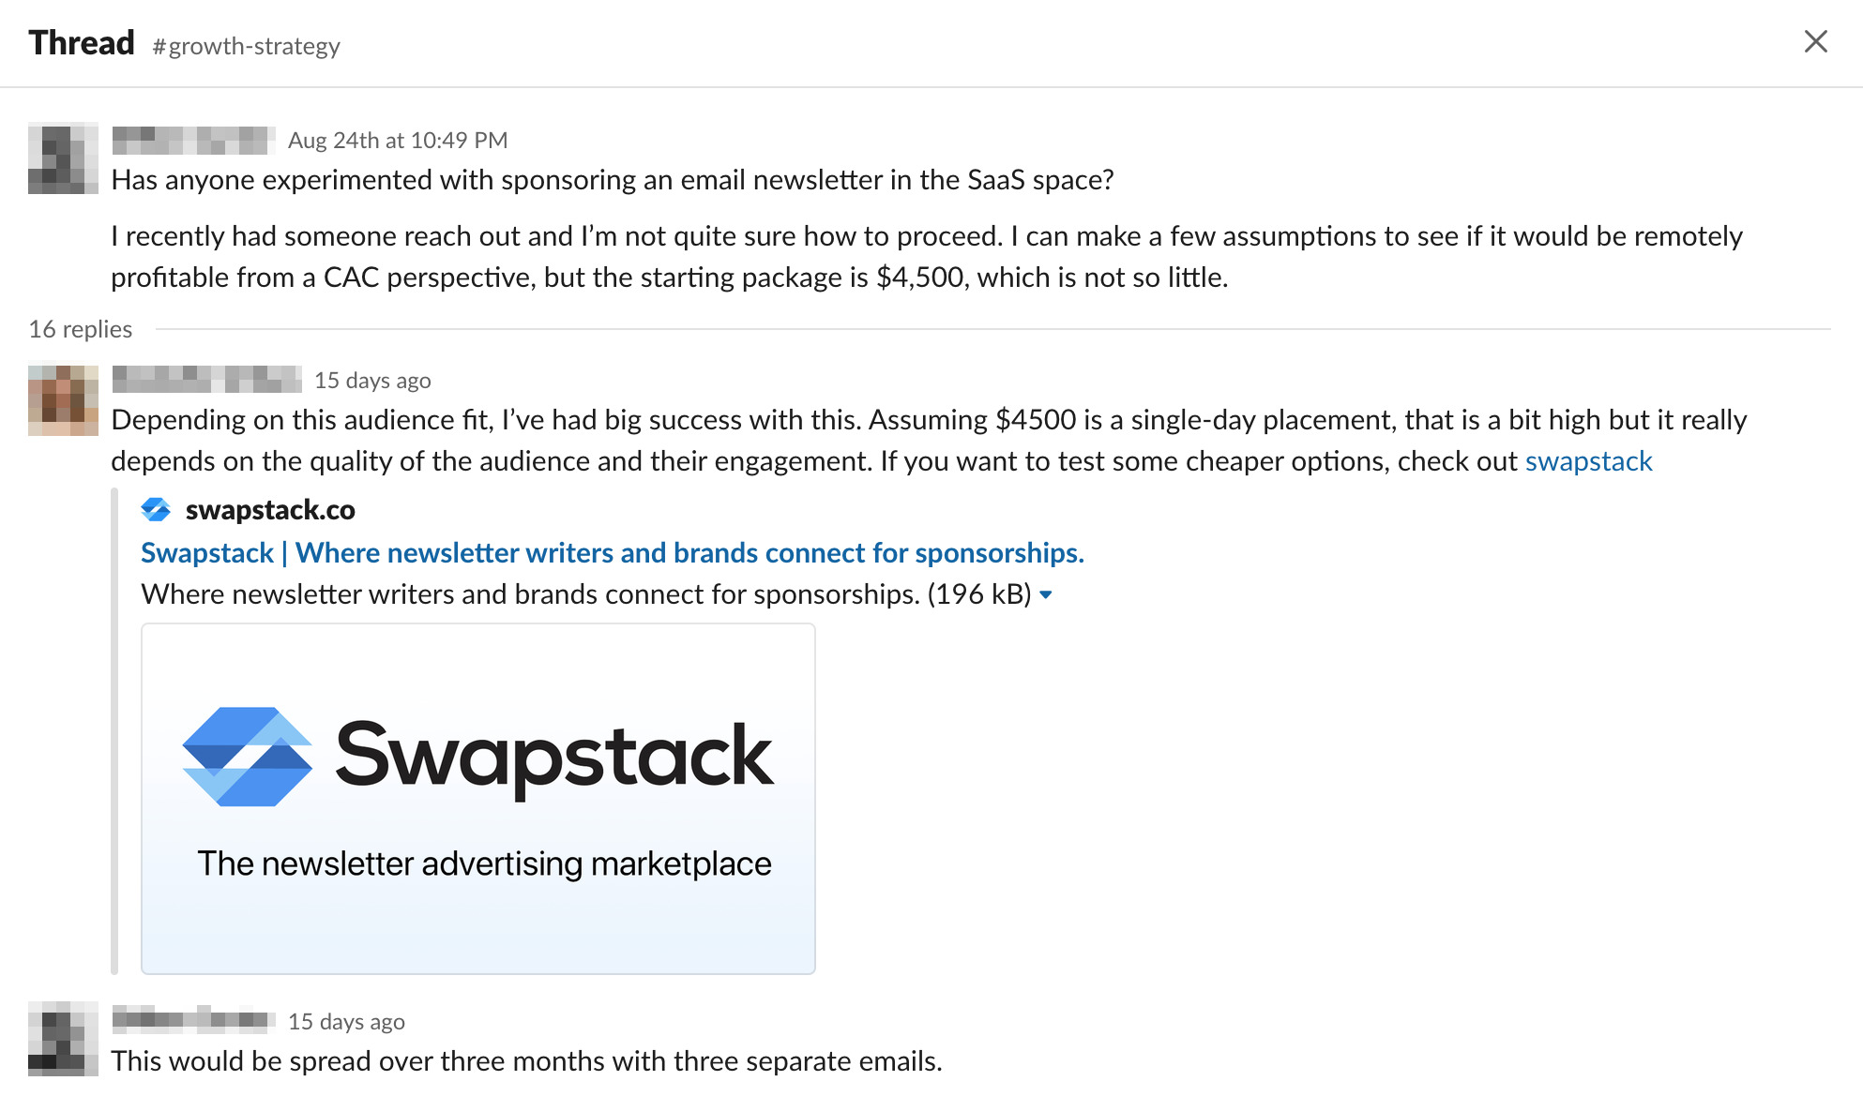Viewport: 1863px width, 1096px height.
Task: Click the 'Thread' panel heading
Action: point(82,43)
